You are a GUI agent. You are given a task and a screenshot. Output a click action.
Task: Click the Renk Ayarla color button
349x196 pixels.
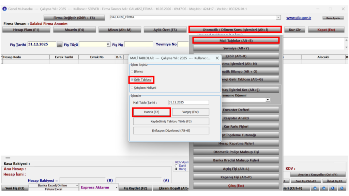click(333, 18)
